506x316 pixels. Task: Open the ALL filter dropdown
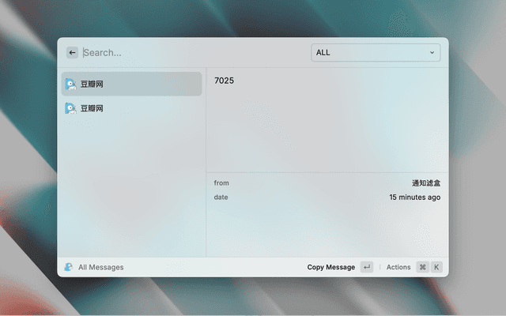[375, 53]
